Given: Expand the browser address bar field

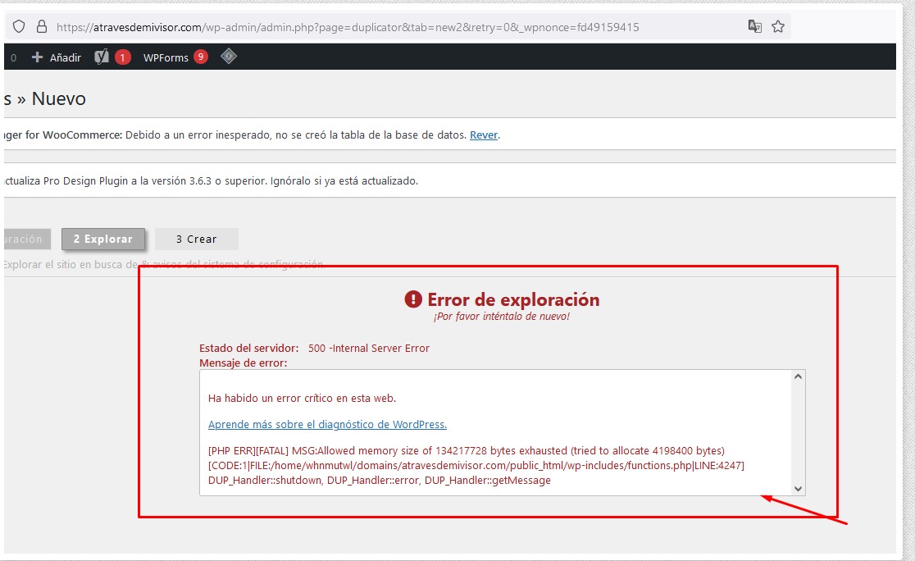Looking at the screenshot, I should pos(410,25).
